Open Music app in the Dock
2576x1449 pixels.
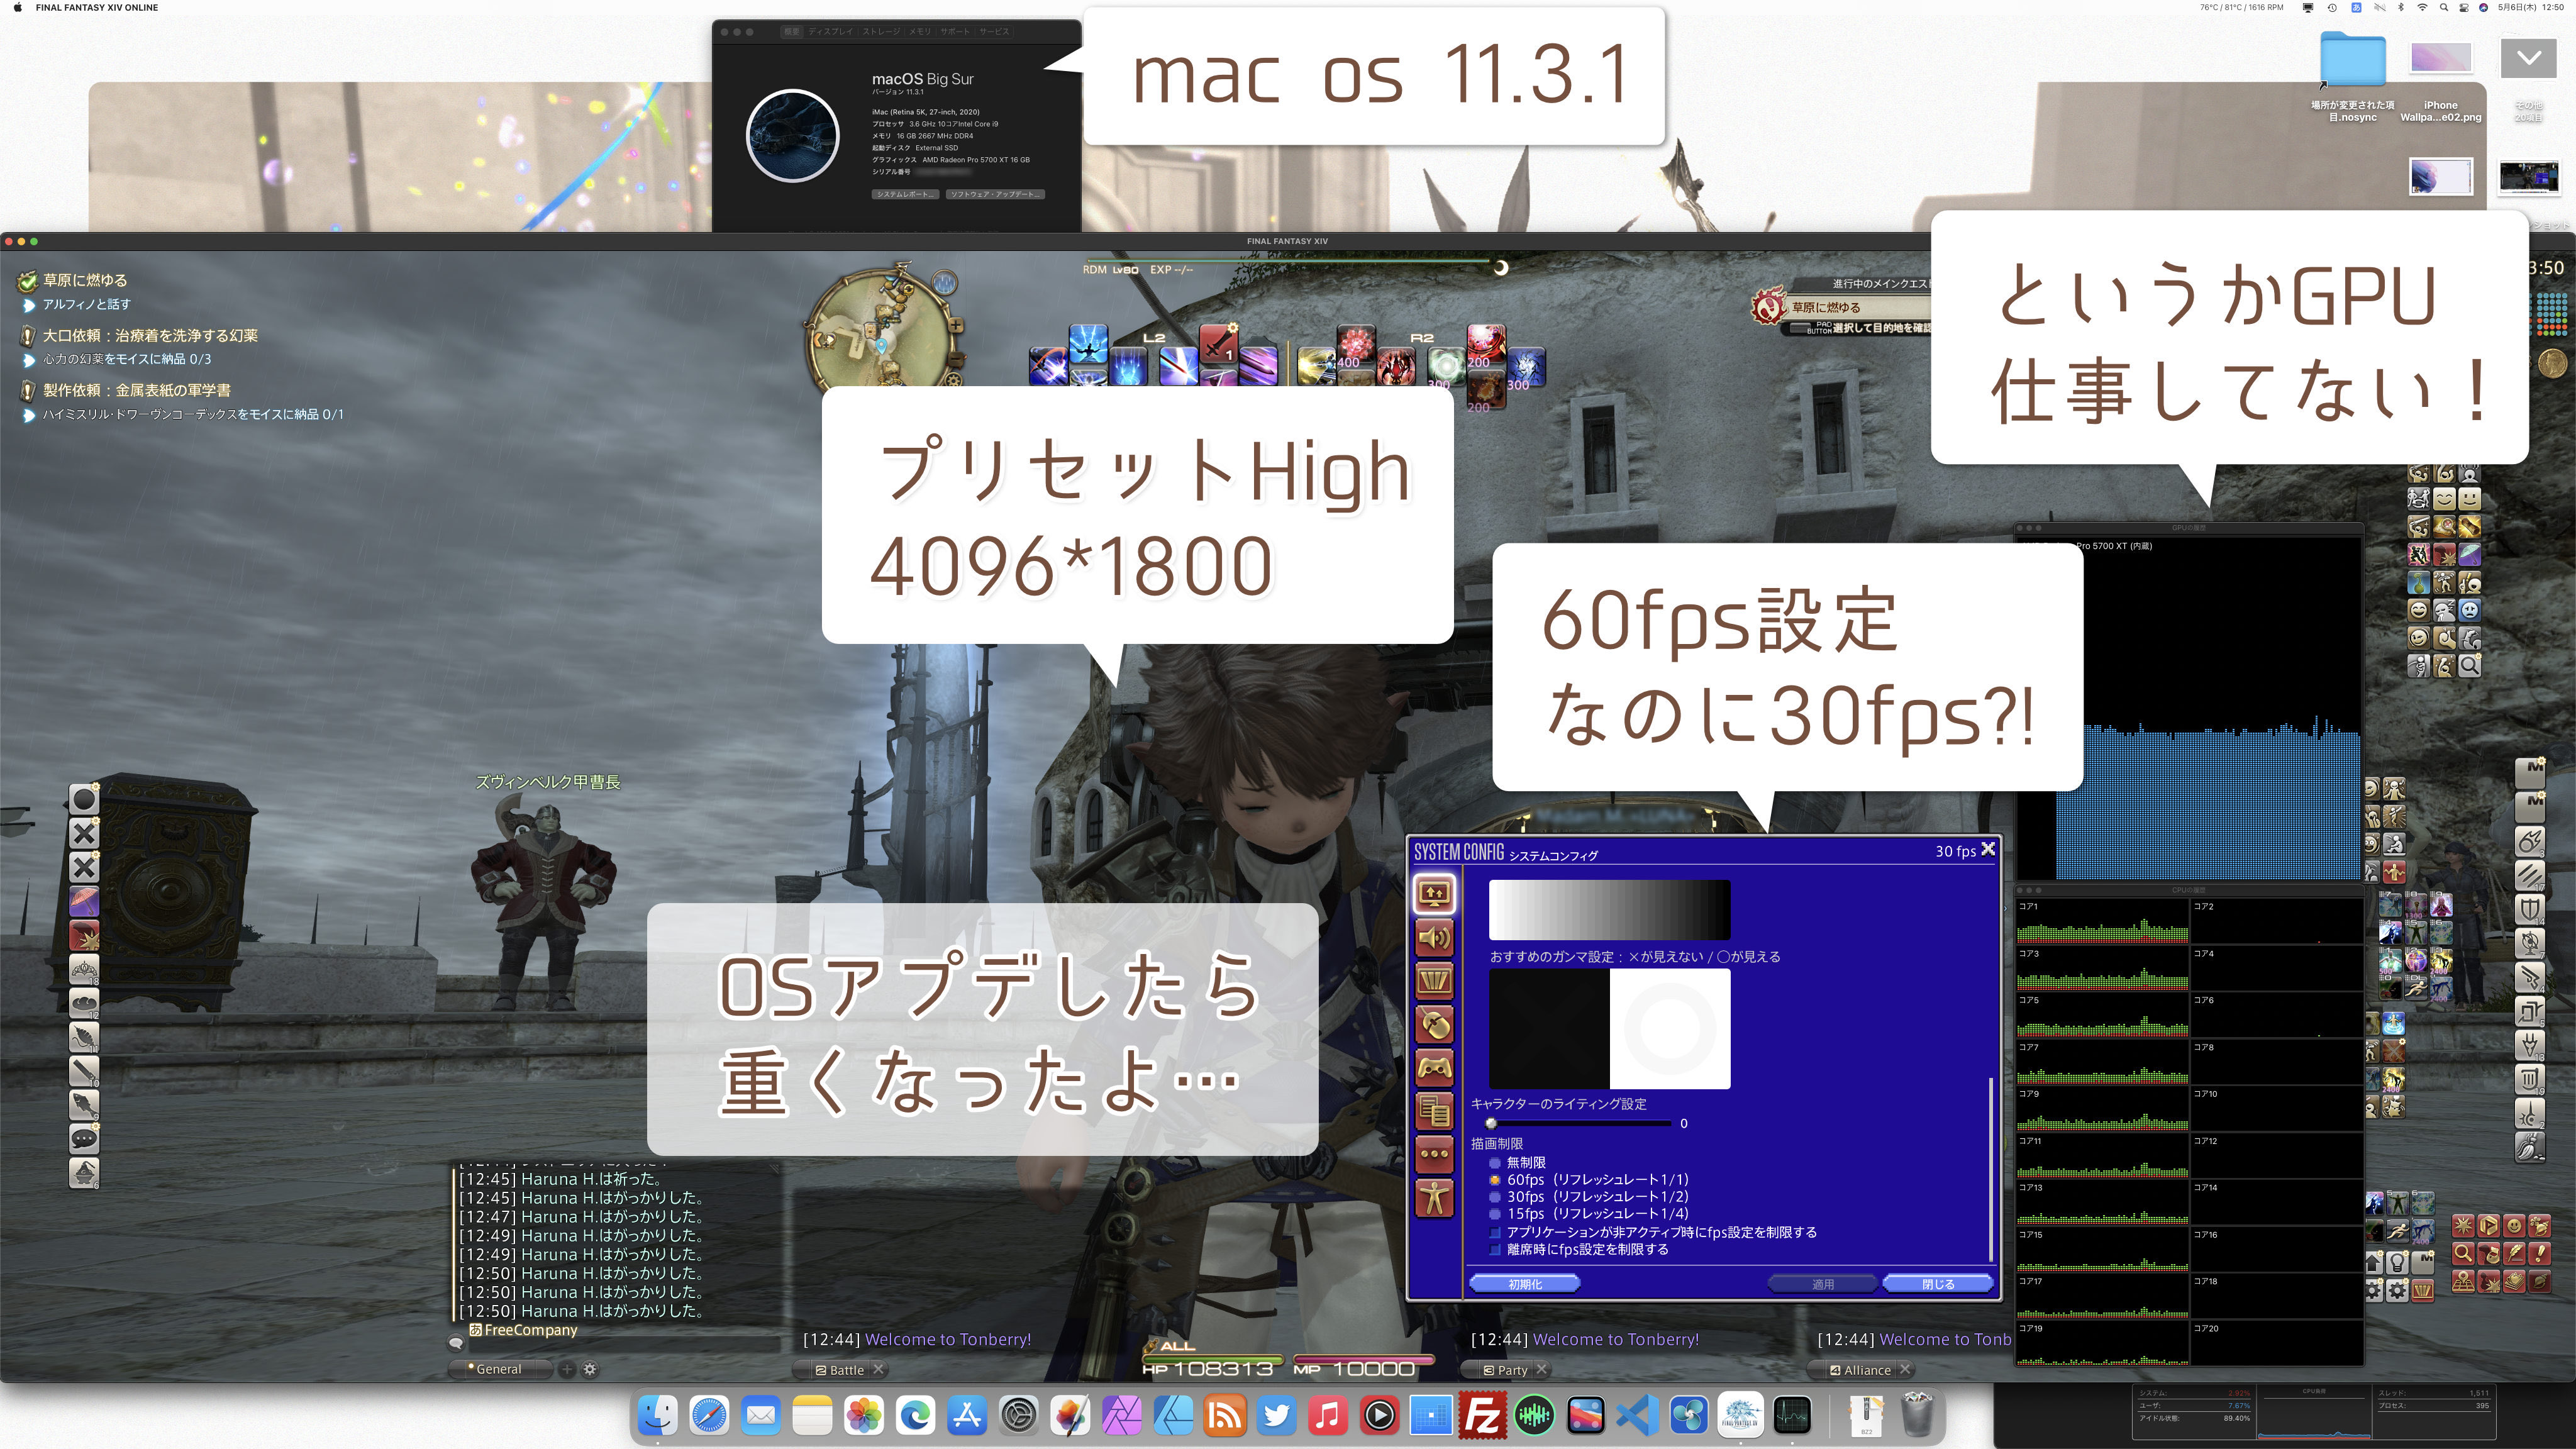pos(1328,1415)
